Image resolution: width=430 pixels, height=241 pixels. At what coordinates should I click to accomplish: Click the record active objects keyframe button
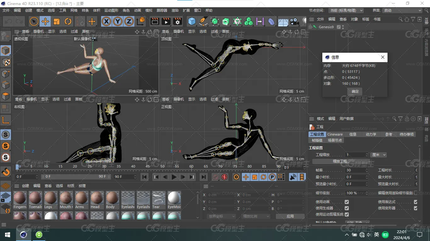pos(215,177)
